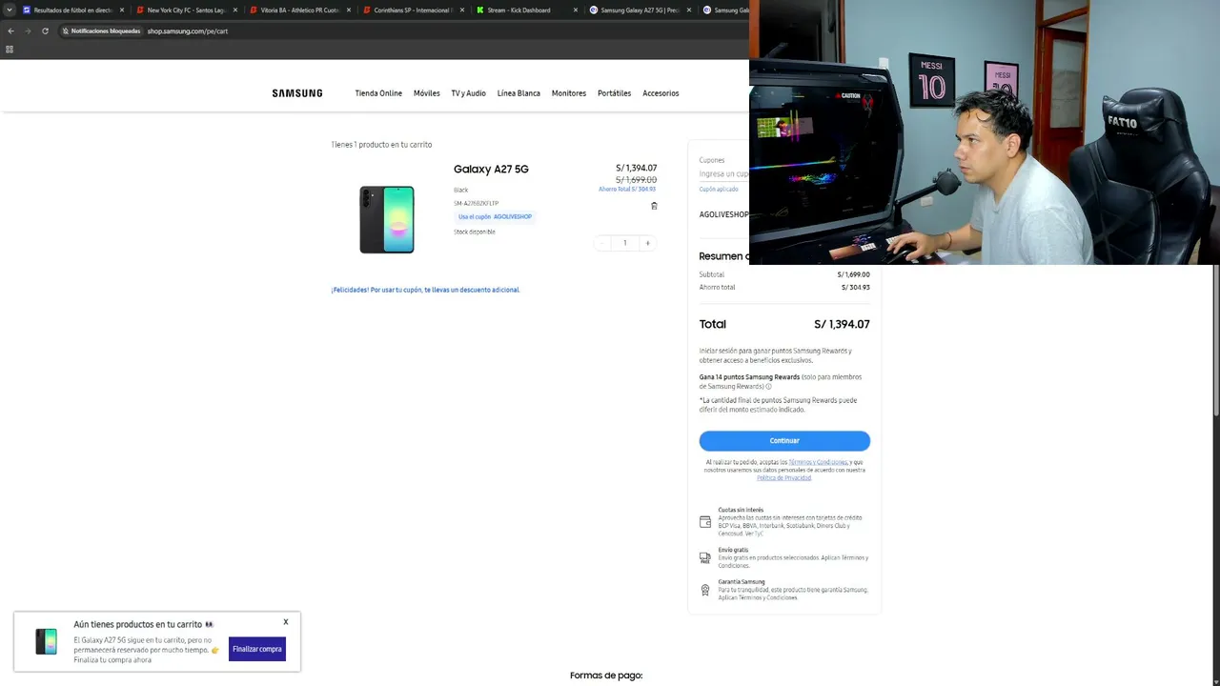This screenshot has height=686, width=1220.
Task: Delete Galaxy A27 5G with trash icon
Action: coord(654,206)
